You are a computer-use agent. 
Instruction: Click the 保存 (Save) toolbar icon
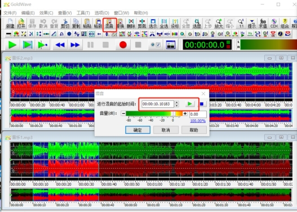(32, 24)
